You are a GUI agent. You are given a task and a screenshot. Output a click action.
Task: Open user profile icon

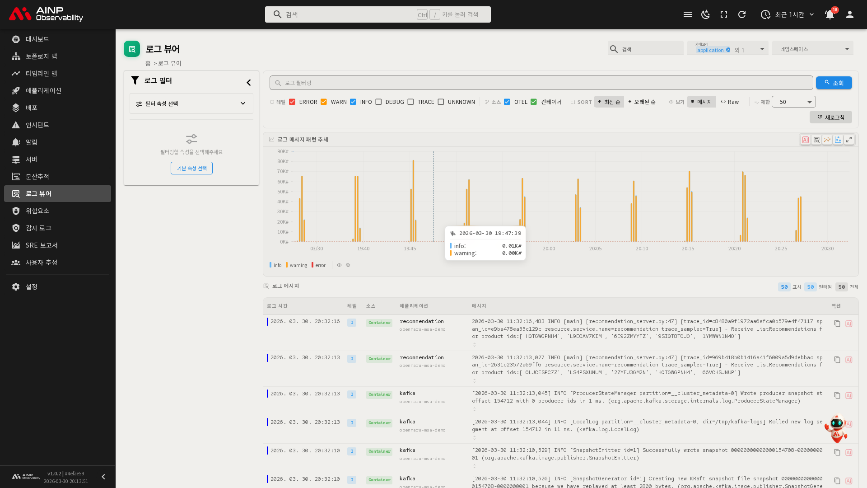point(849,14)
